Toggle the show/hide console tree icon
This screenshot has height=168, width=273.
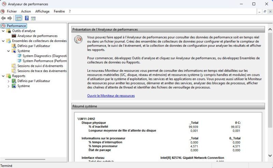coord(18,18)
